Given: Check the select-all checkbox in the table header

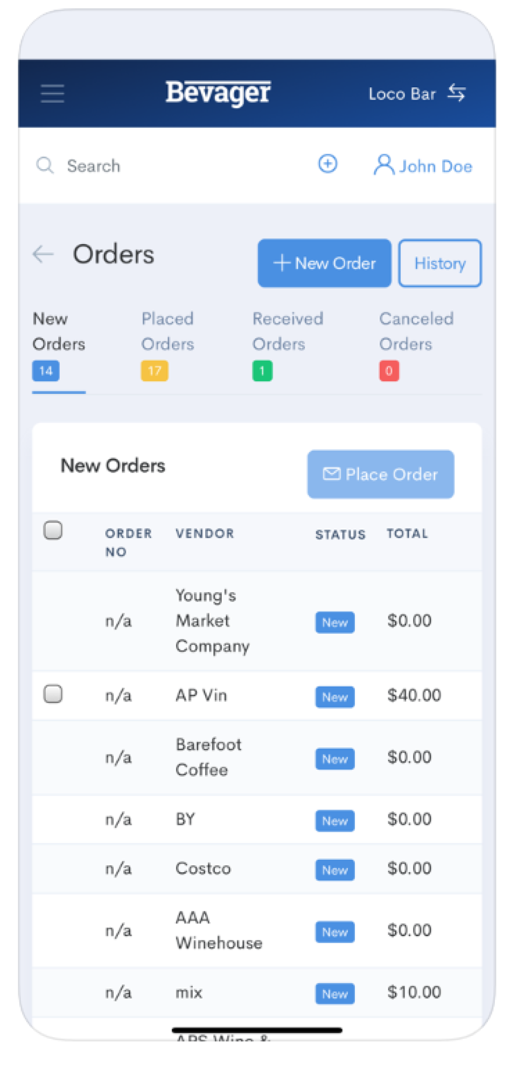Looking at the screenshot, I should 53,531.
